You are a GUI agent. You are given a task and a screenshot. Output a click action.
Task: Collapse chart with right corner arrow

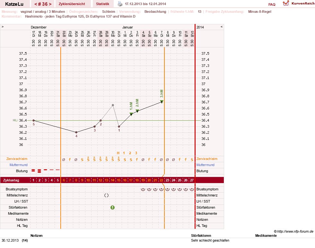pyautogui.click(x=222, y=27)
